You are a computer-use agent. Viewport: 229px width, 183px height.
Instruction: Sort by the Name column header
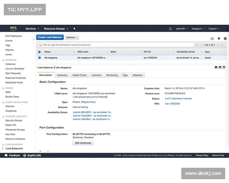tap(47, 52)
